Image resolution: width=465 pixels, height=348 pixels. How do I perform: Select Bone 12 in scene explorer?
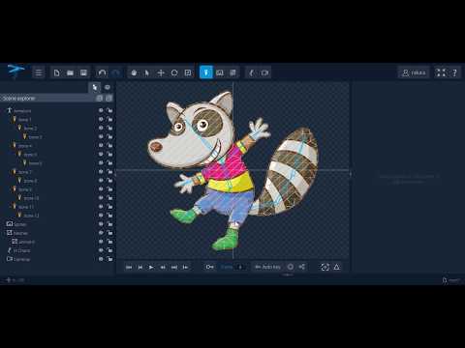click(x=31, y=216)
